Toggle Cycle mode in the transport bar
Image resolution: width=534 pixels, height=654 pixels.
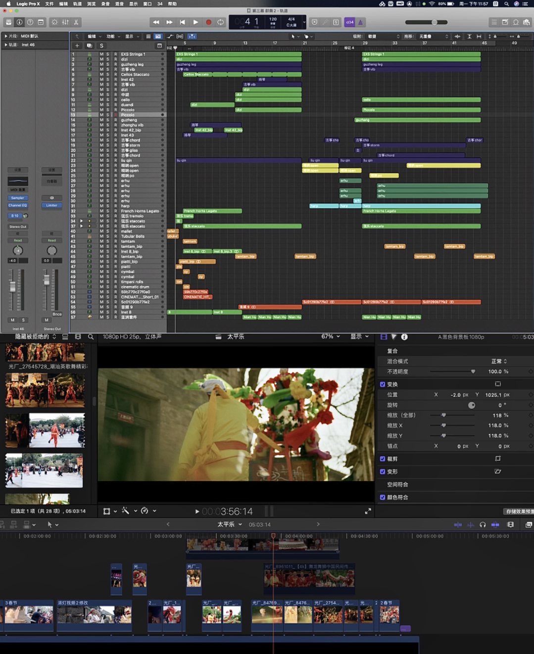coord(221,22)
